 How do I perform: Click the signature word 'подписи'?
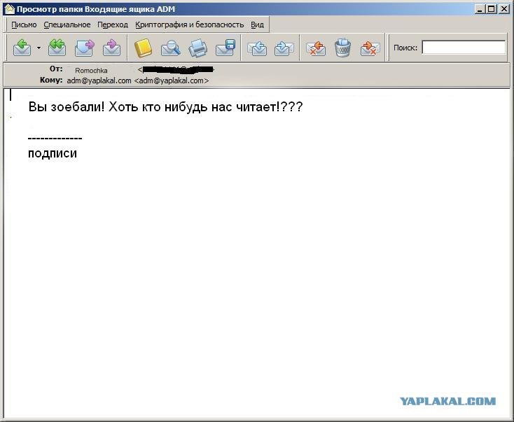53,153
